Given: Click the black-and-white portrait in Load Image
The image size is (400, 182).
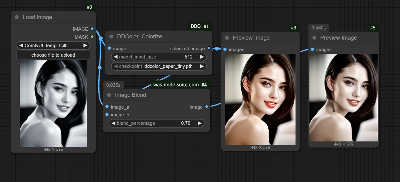Looking at the screenshot, I should (53, 103).
